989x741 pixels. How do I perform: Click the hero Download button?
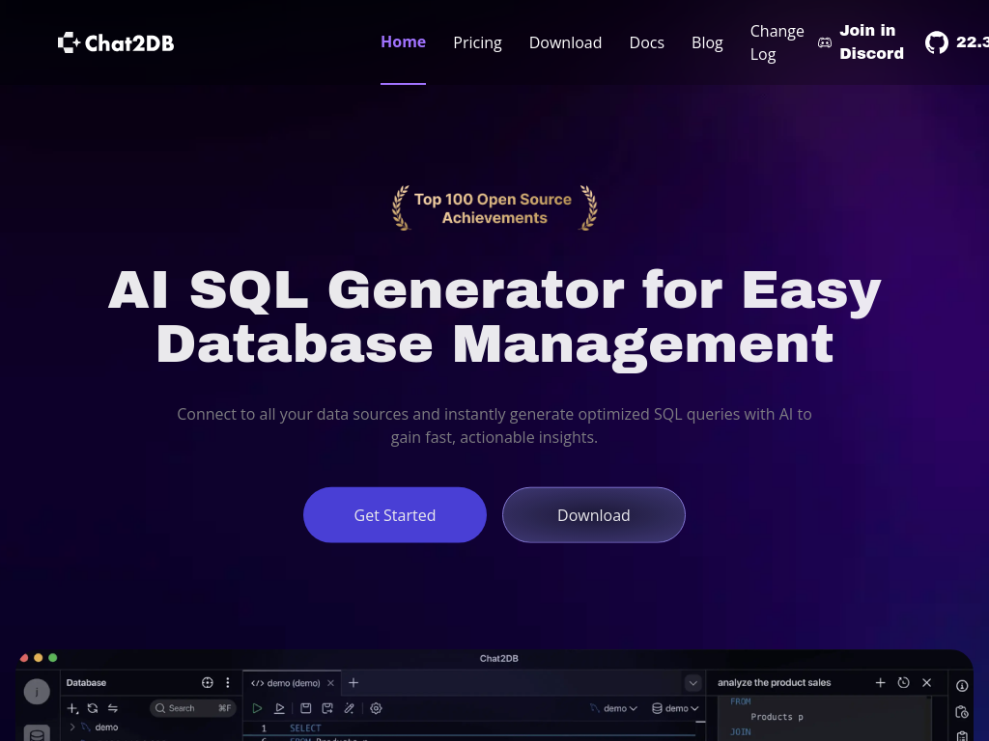click(x=593, y=515)
